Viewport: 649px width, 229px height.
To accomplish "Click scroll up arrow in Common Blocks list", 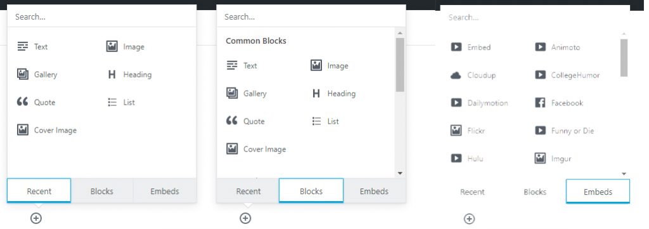I will (399, 33).
